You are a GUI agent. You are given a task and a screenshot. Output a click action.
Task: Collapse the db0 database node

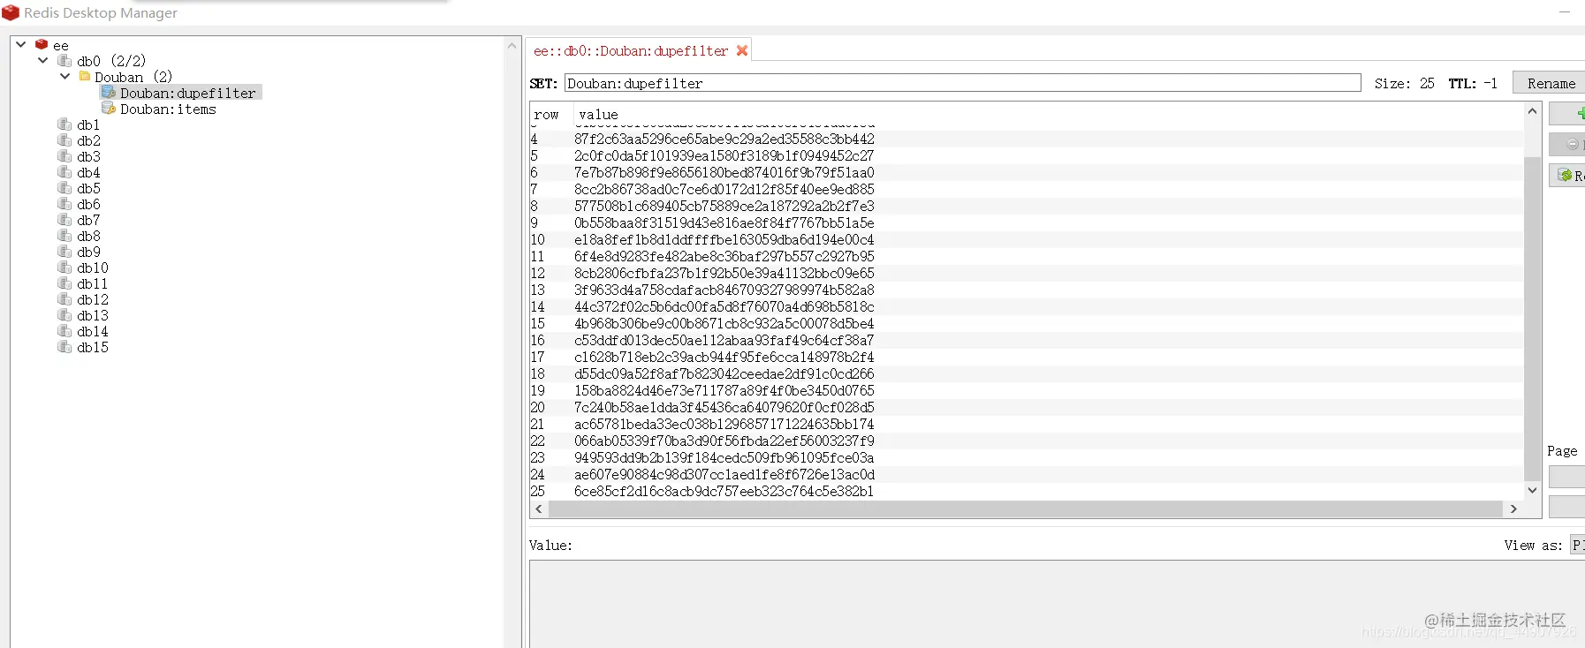42,60
